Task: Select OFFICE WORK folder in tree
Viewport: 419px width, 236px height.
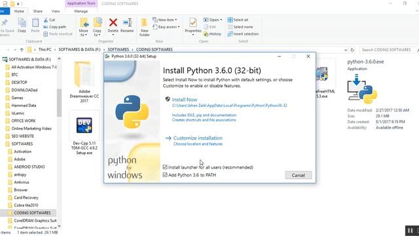Action: pyautogui.click(x=24, y=121)
